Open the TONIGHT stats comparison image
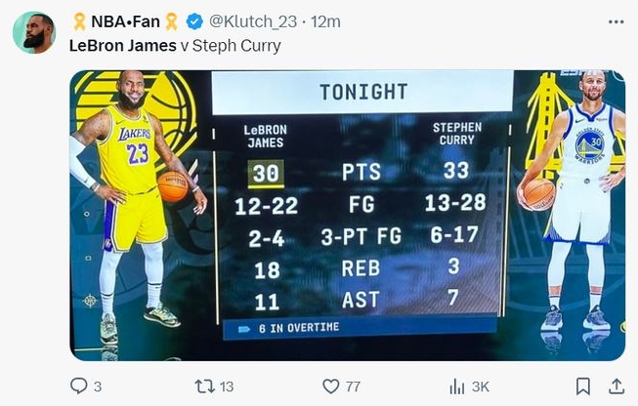The image size is (638, 406). click(347, 215)
